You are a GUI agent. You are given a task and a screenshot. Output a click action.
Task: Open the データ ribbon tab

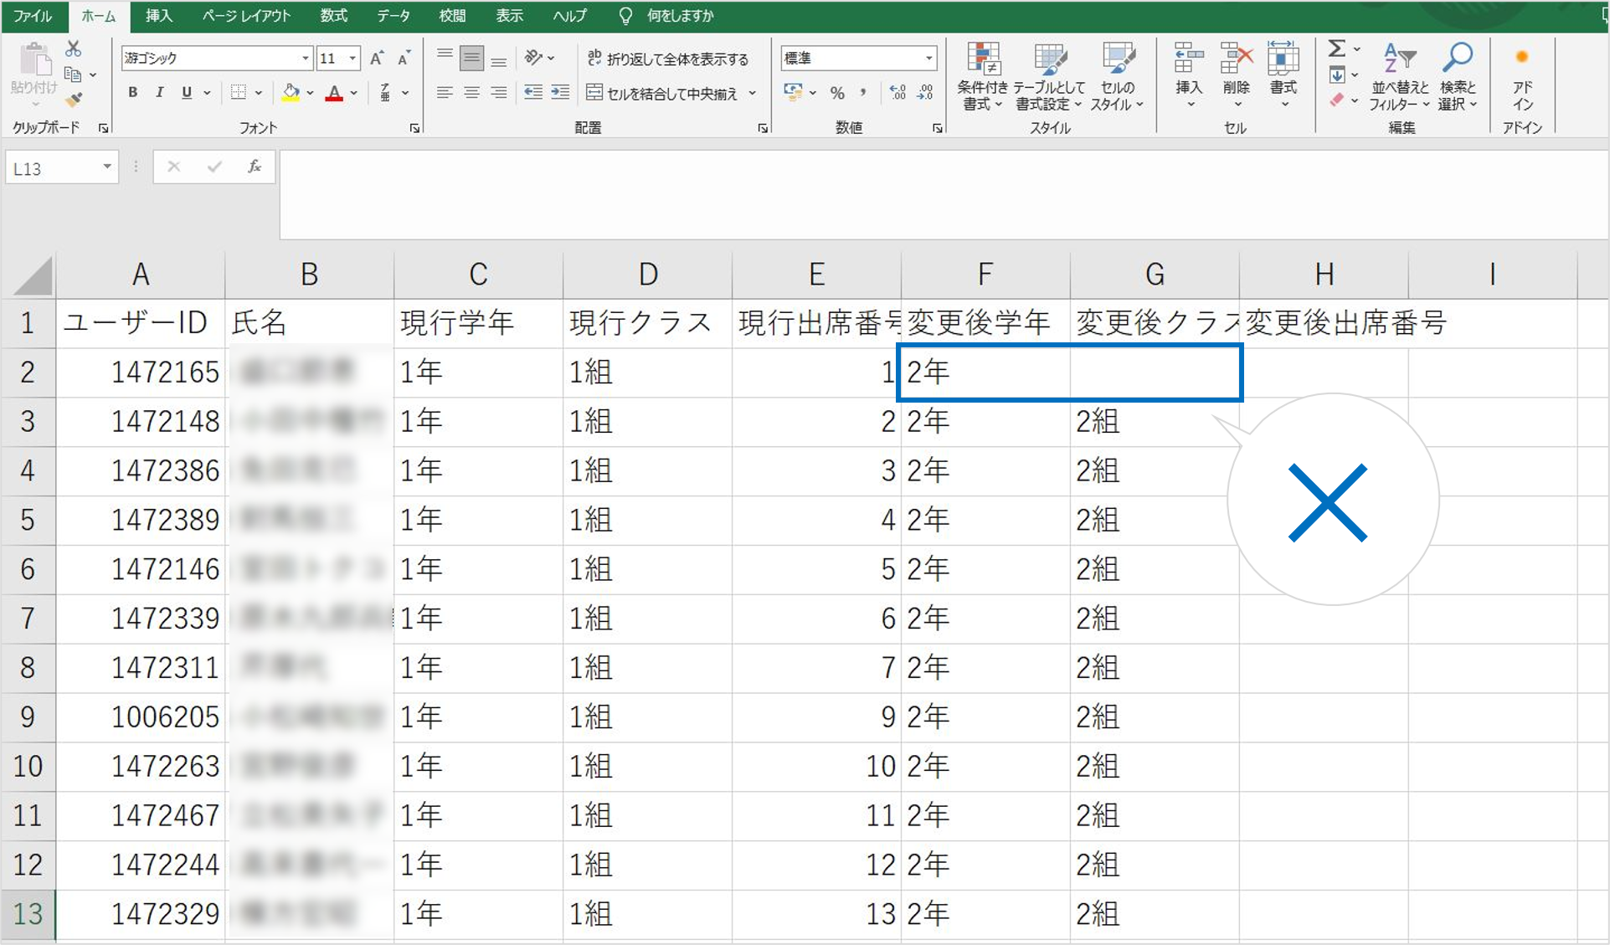(x=393, y=16)
